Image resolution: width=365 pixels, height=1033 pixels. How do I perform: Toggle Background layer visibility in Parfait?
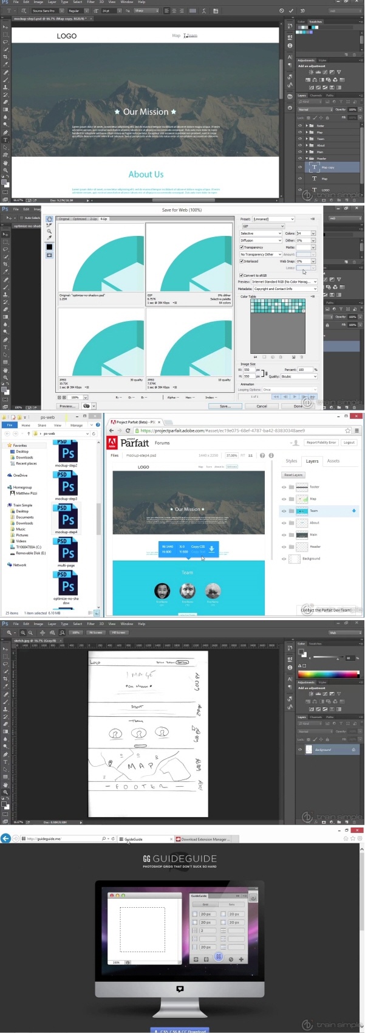pos(284,558)
